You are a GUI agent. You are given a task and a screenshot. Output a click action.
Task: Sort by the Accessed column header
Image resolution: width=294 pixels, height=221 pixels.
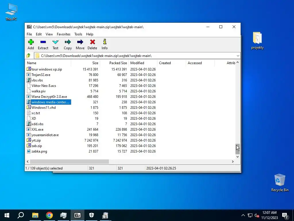tap(200, 63)
